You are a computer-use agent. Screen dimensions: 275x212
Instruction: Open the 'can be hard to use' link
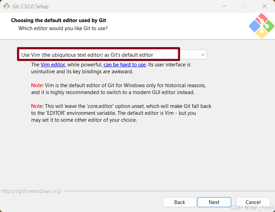[125, 65]
